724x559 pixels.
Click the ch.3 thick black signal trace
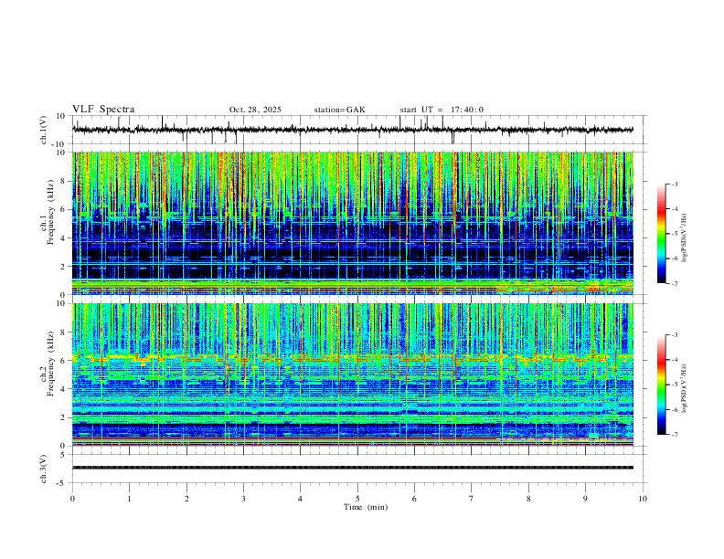tap(353, 468)
